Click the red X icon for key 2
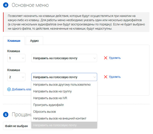The height and width of the screenshot is (134, 153). coord(106,77)
